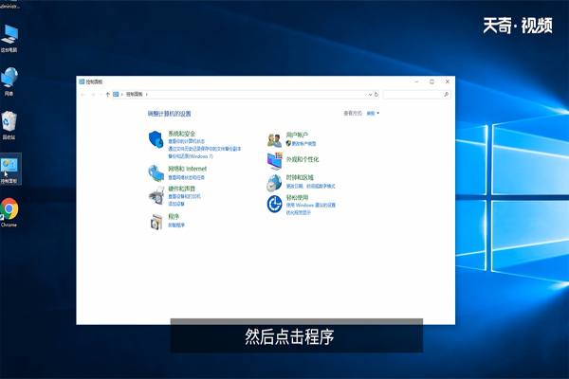This screenshot has height=379, width=569.
Task: Open the 查看你的计算机状态 link
Action: tap(186, 141)
